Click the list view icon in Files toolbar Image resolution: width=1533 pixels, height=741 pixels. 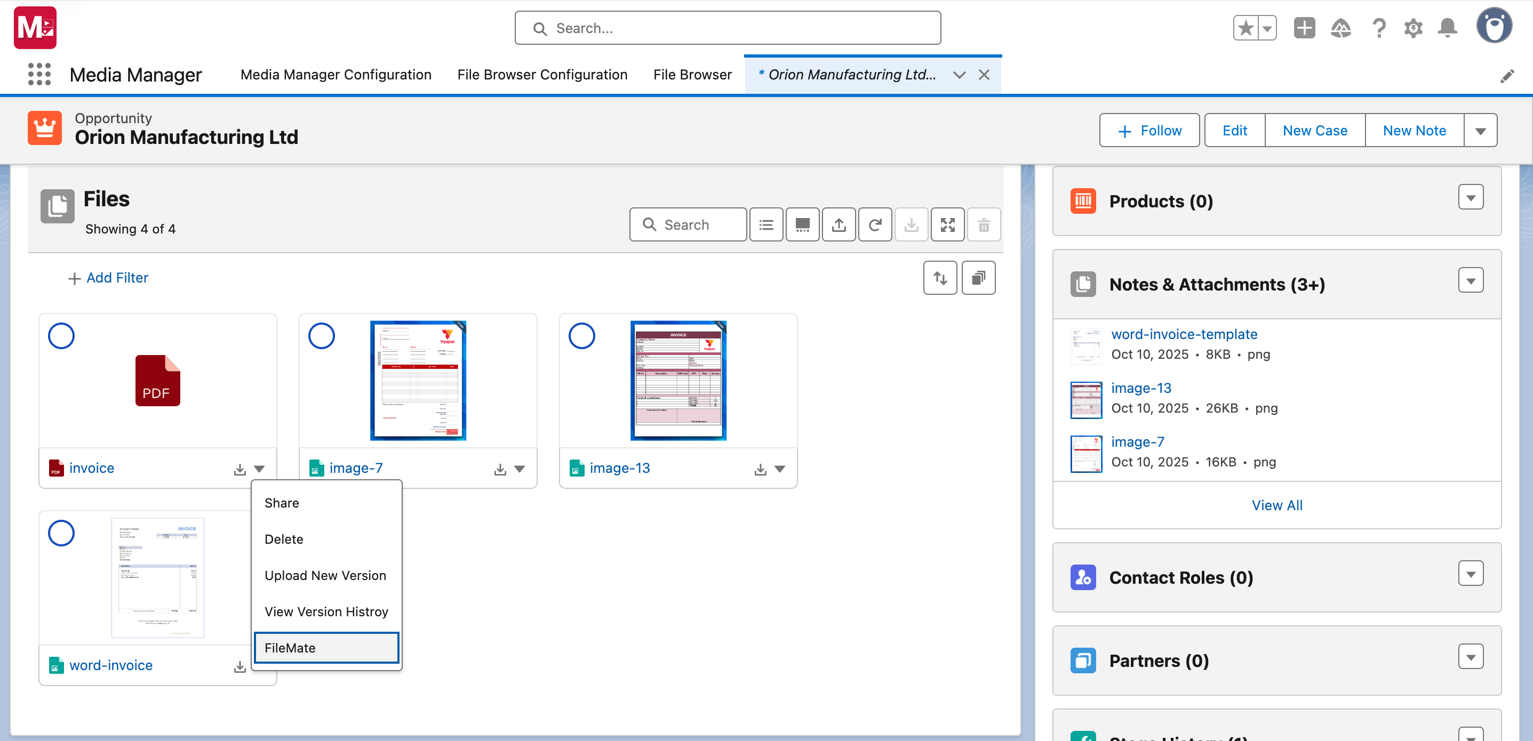coord(766,225)
